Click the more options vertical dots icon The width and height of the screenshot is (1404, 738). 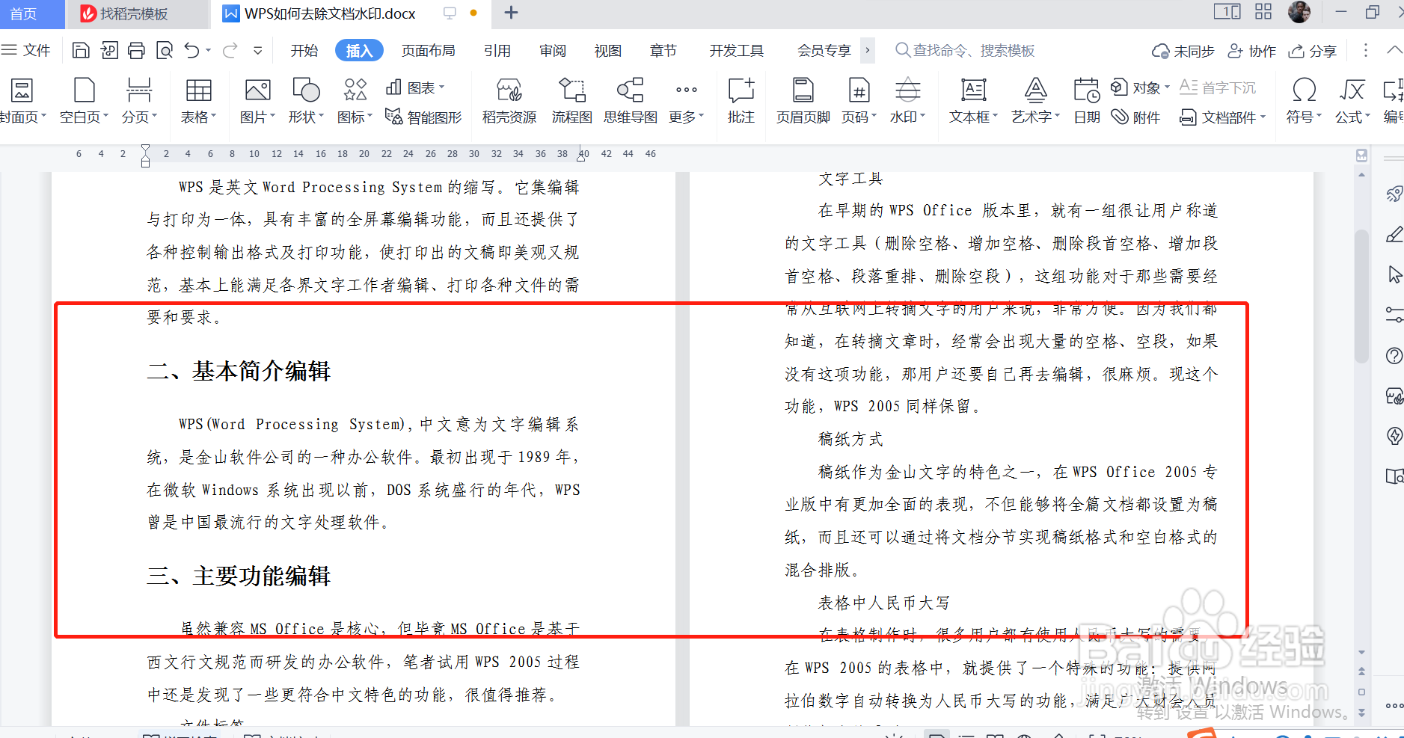tap(1366, 50)
